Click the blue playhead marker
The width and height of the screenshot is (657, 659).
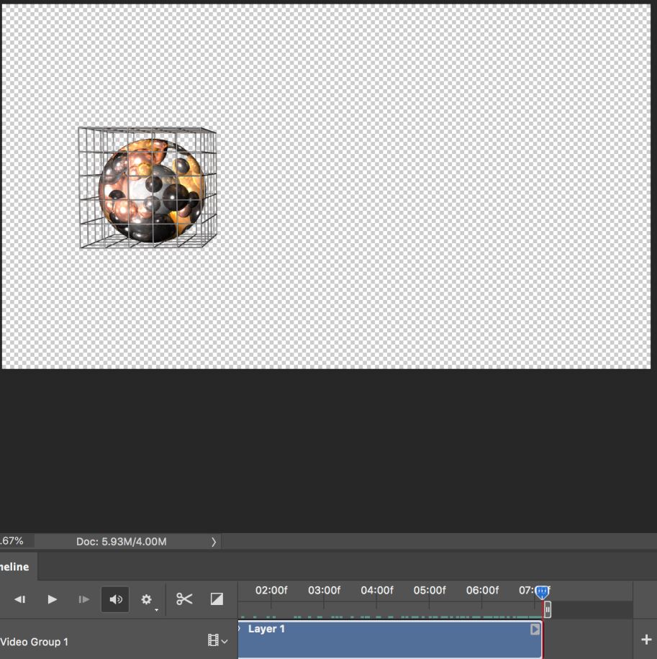click(542, 593)
